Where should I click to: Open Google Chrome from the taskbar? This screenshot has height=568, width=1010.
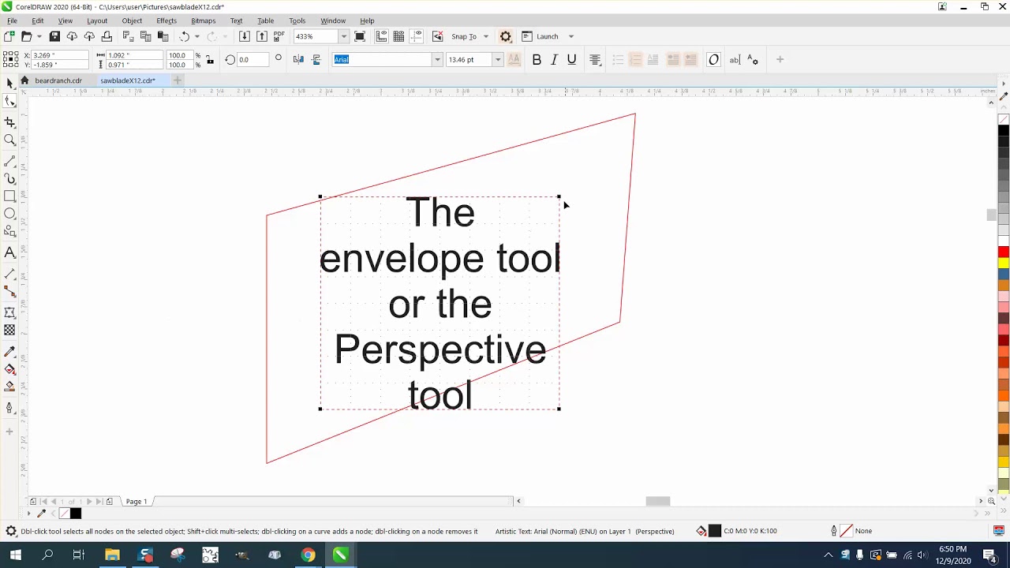(308, 555)
